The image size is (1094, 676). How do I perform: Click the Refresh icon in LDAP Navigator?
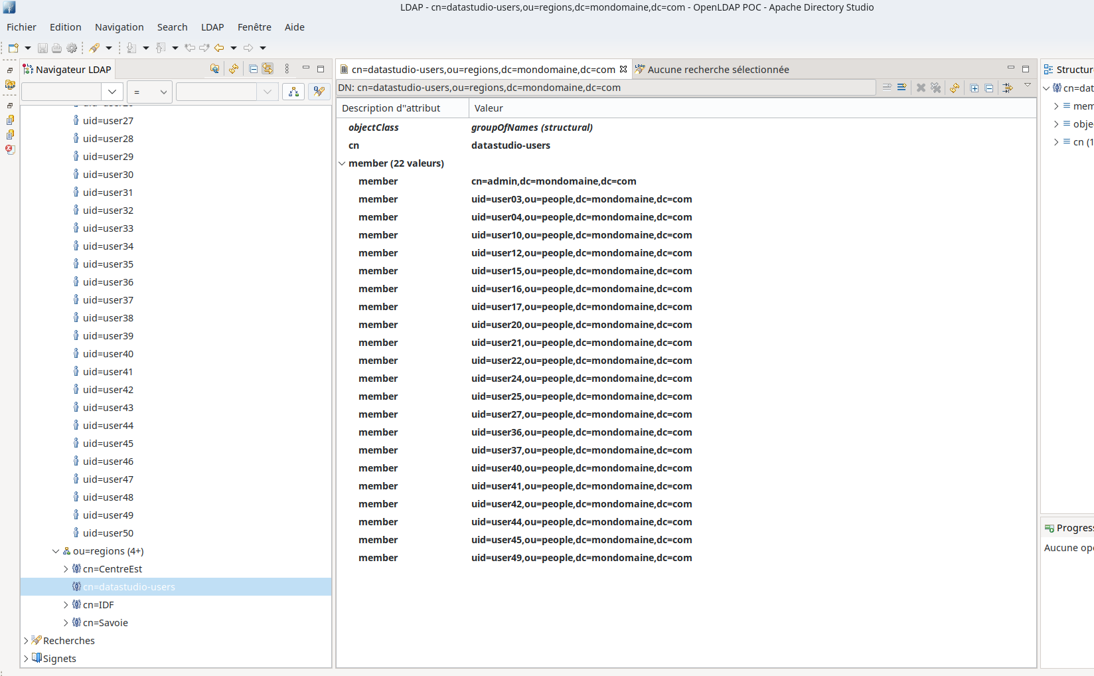tap(234, 69)
